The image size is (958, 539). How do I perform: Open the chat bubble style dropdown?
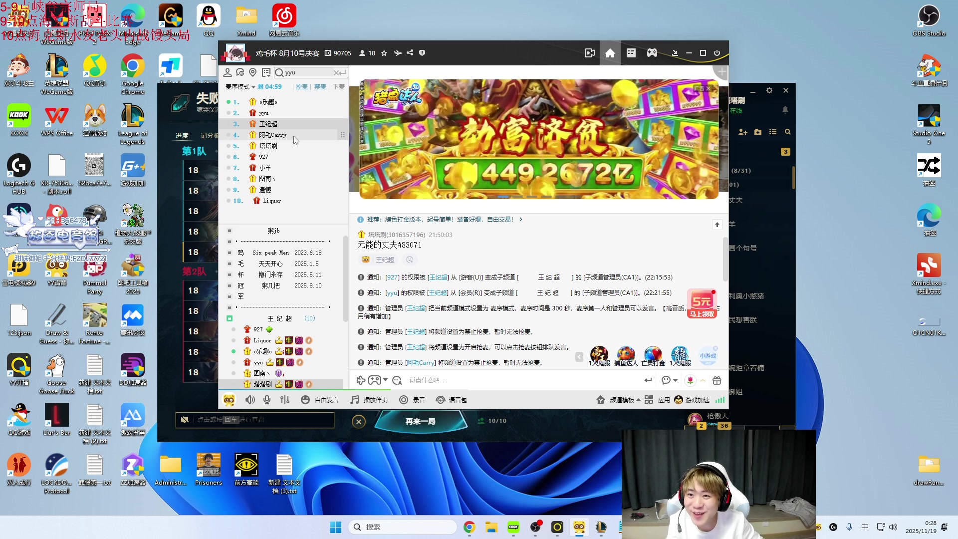click(669, 380)
